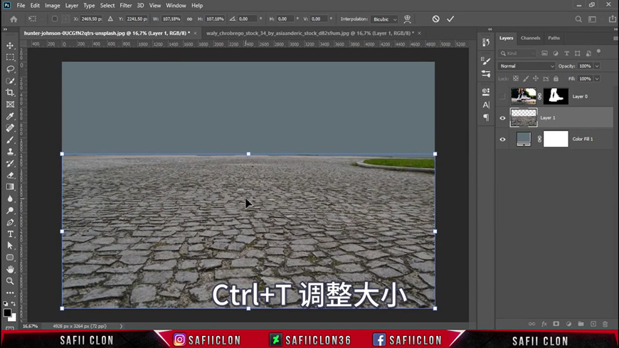Select the Blur tool
Viewport: 619px width, 348px height.
(x=10, y=199)
